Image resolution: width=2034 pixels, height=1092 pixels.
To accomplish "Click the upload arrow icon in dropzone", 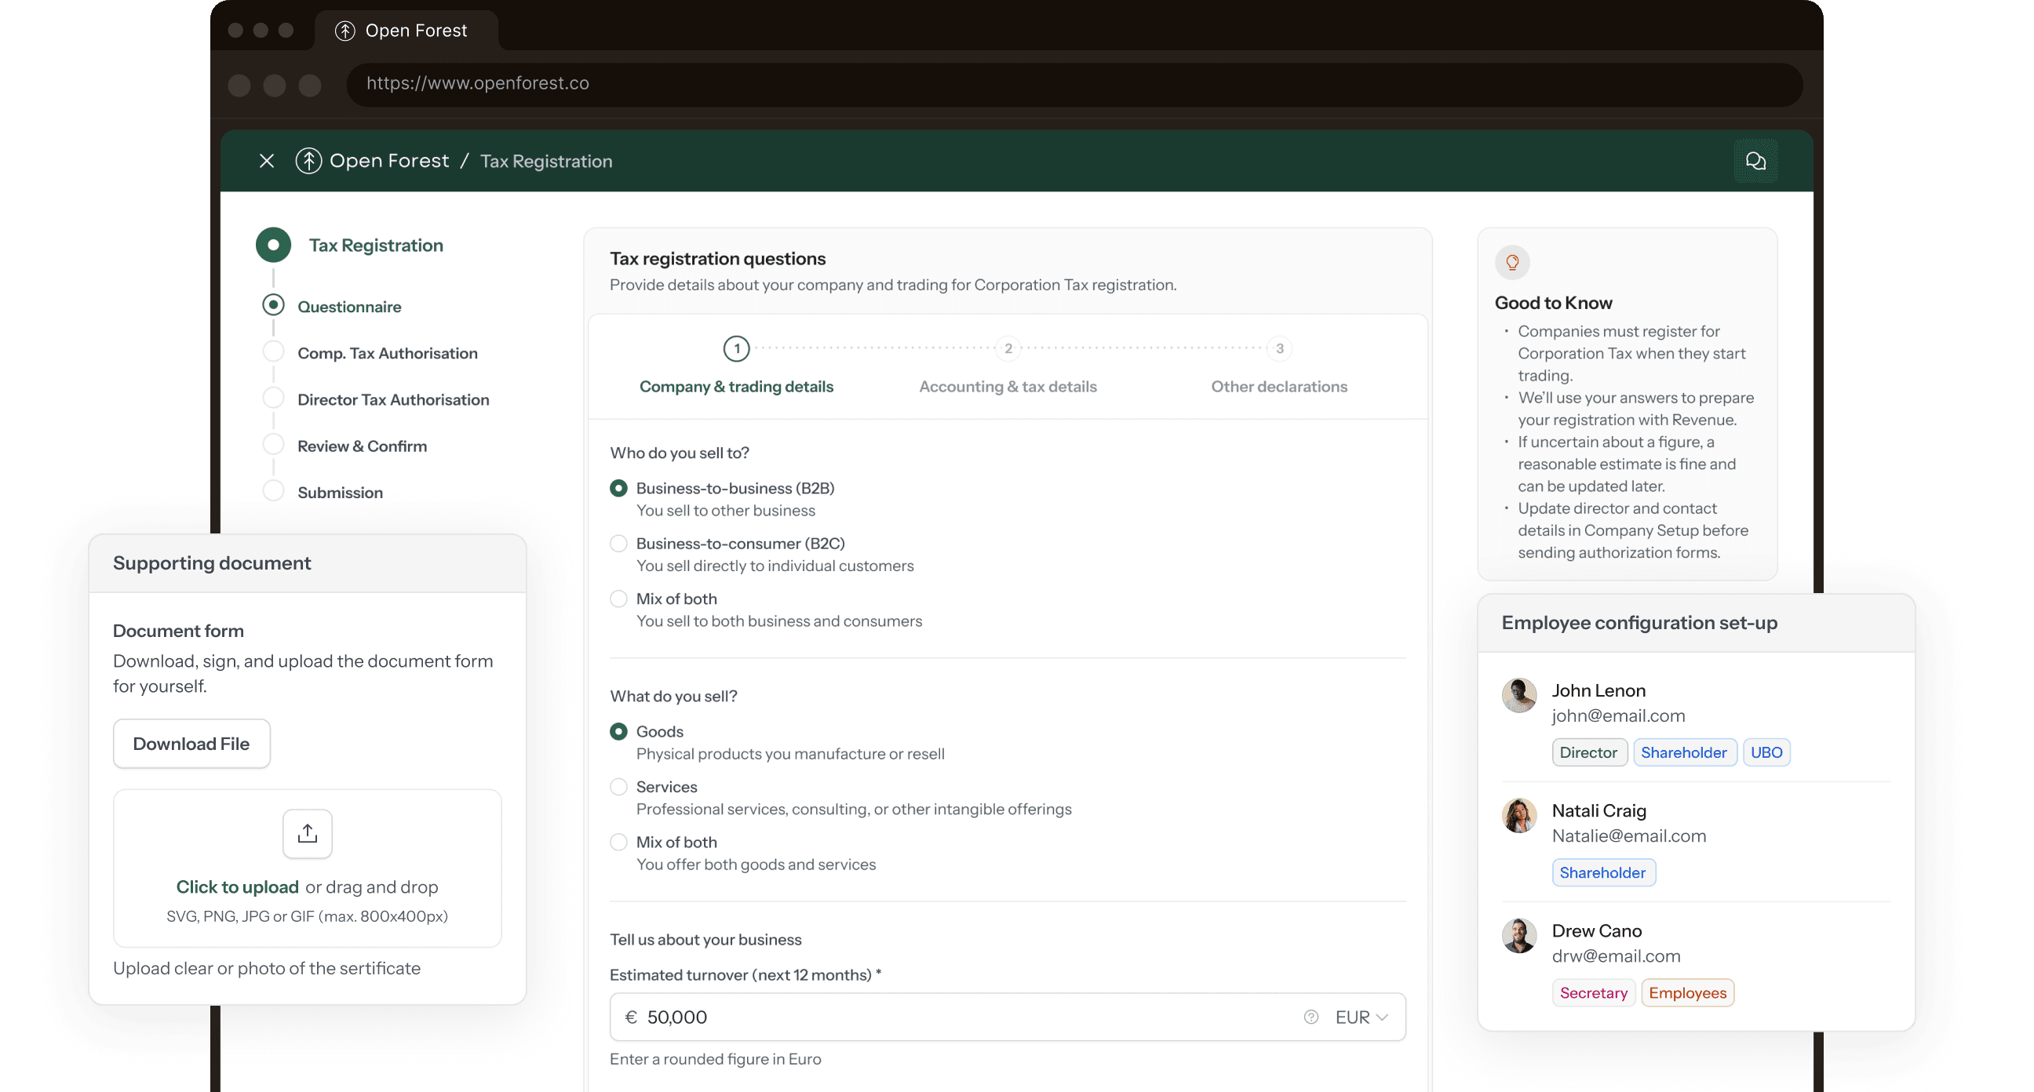I will coord(307,833).
